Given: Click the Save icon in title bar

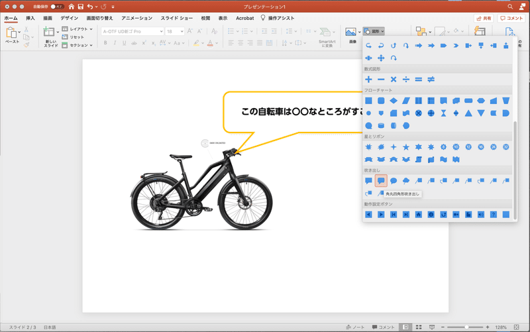Looking at the screenshot, I should click(80, 7).
